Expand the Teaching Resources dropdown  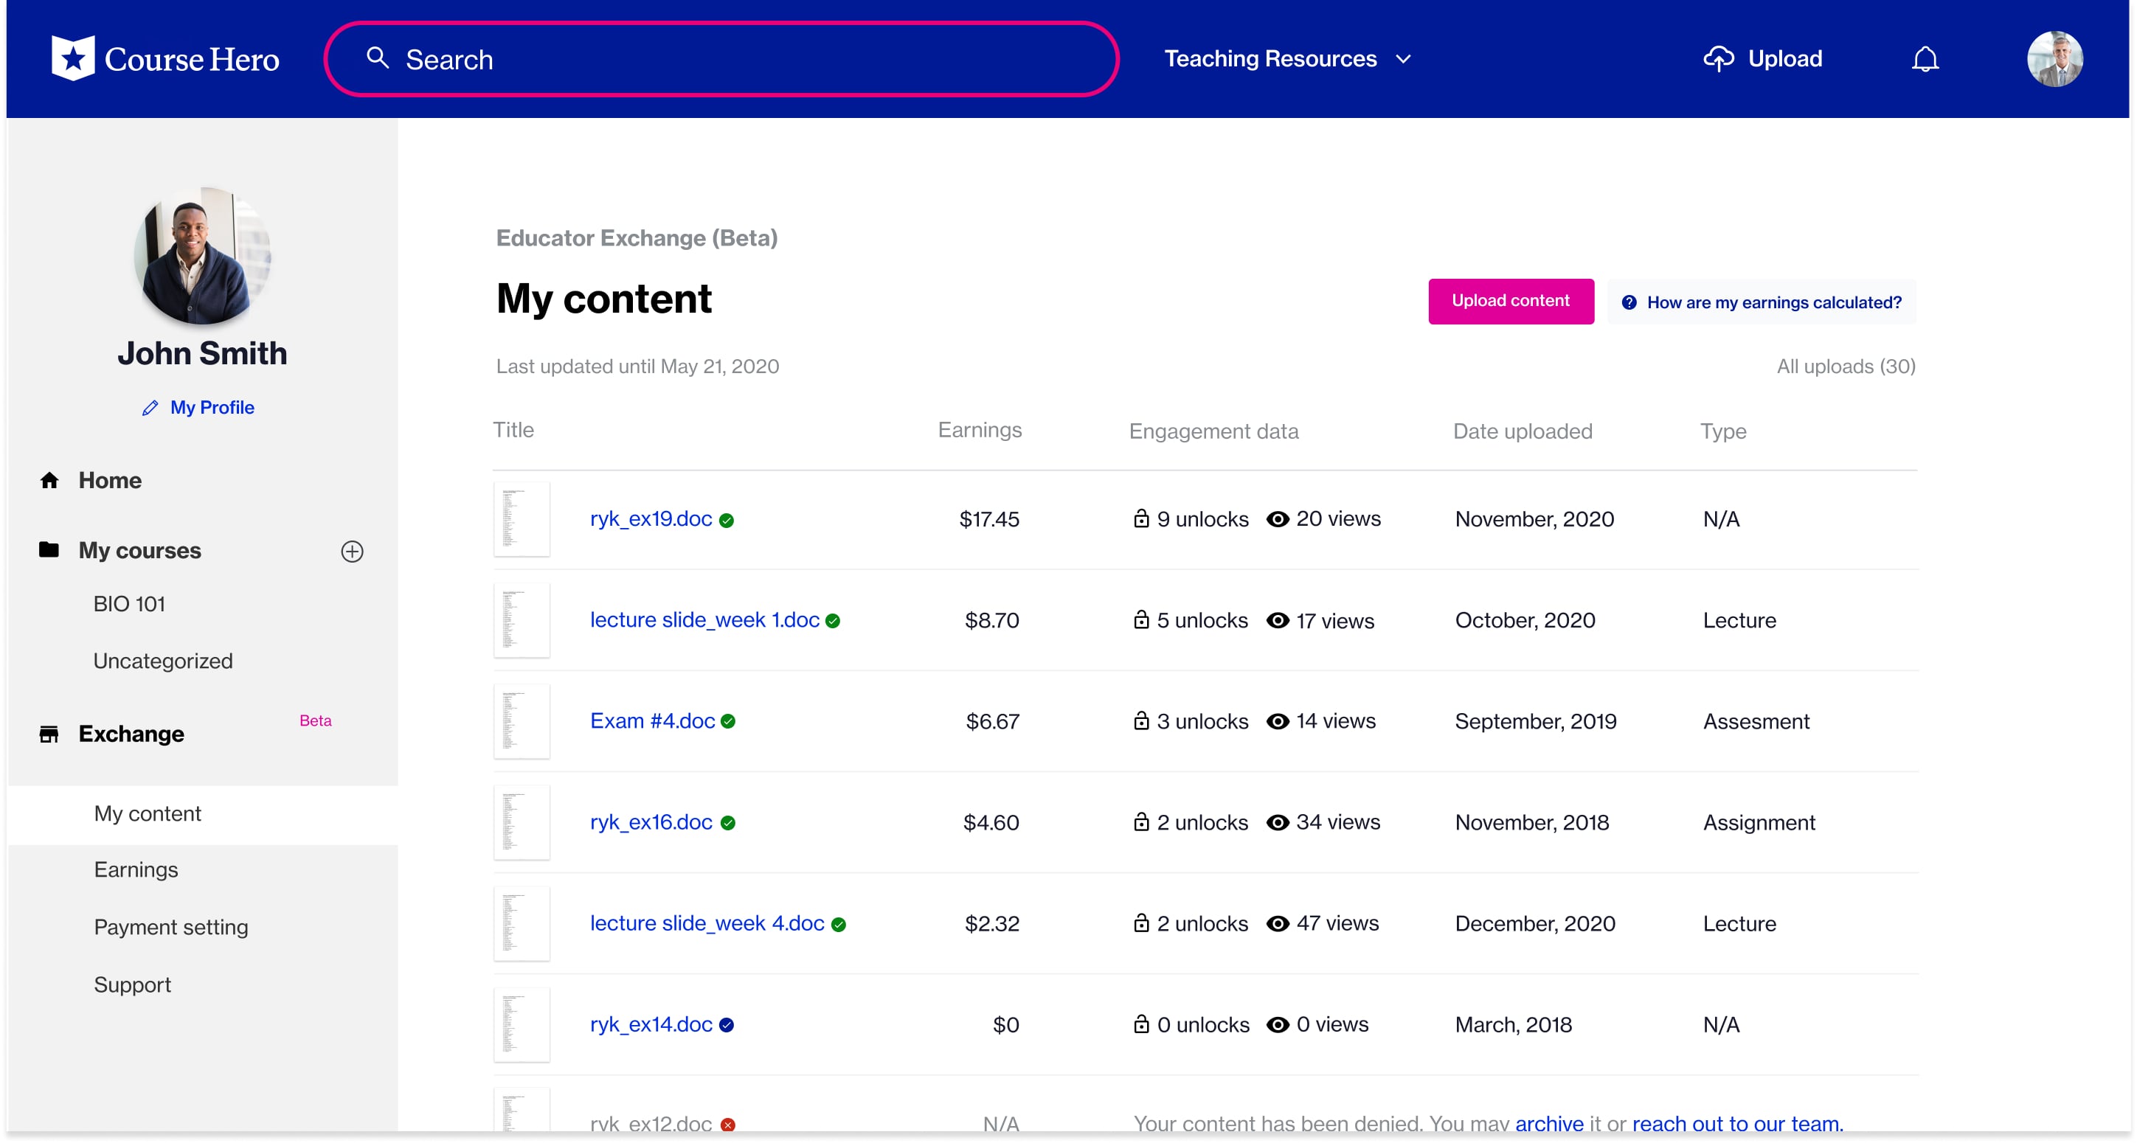(1286, 59)
